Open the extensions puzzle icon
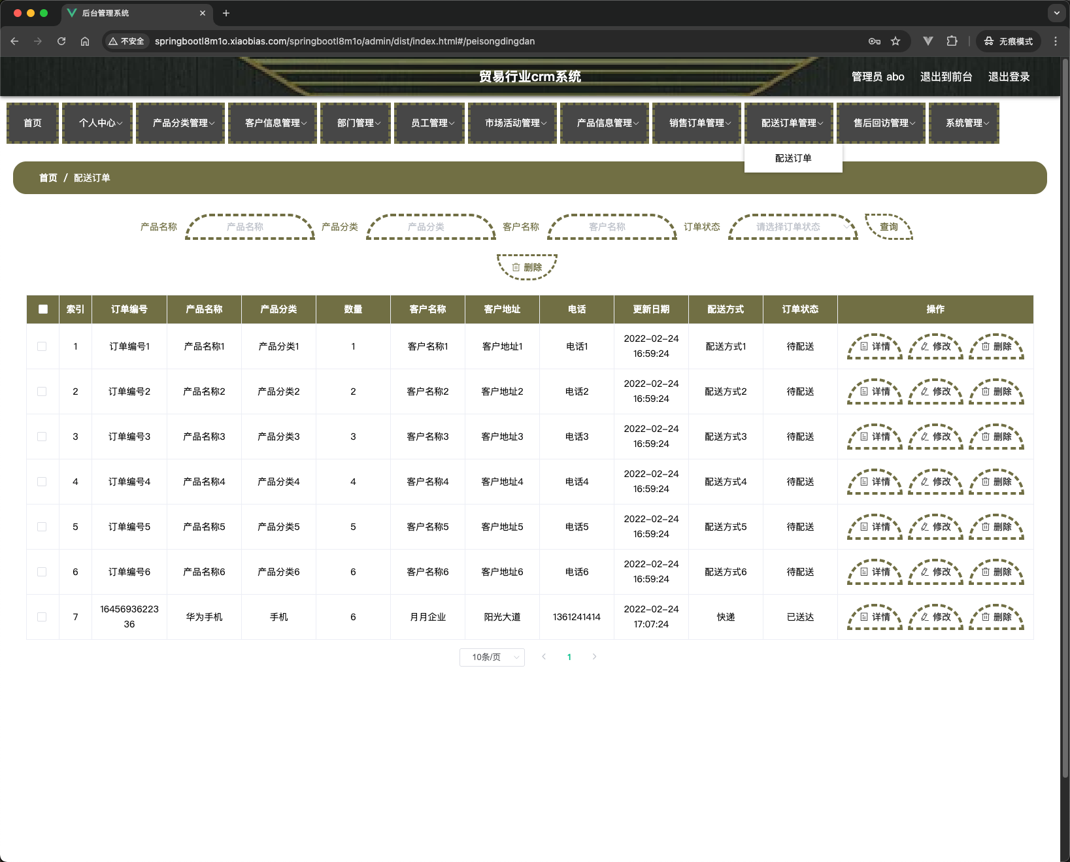The width and height of the screenshot is (1070, 862). (x=952, y=41)
